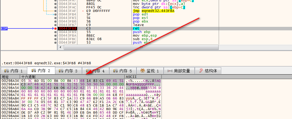This screenshot has height=119, width=292.
Task: Click disassembly address 00443FB6
Action: point(67,21)
